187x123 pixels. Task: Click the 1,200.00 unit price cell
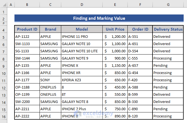coord(115,36)
